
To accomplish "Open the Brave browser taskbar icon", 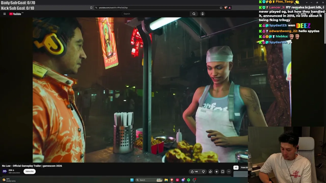I will pos(172,180).
